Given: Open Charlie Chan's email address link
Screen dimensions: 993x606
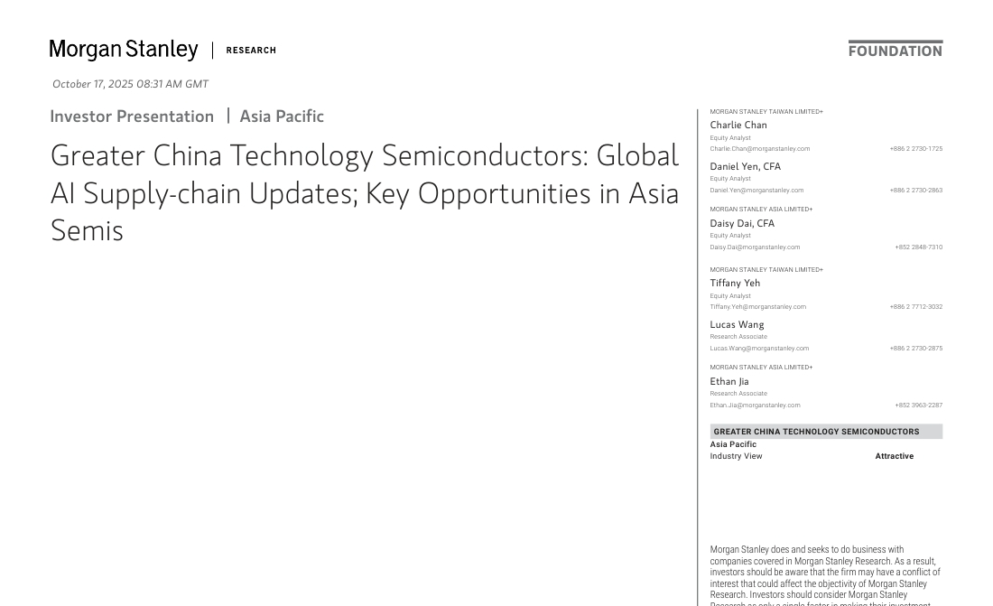Looking at the screenshot, I should point(759,149).
